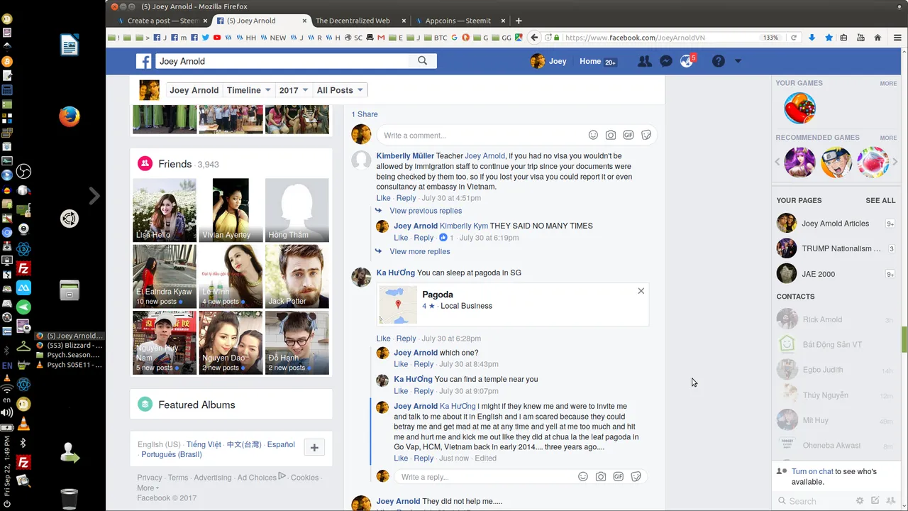908x511 pixels.
Task: Go to Firefox home page icon
Action: click(877, 38)
